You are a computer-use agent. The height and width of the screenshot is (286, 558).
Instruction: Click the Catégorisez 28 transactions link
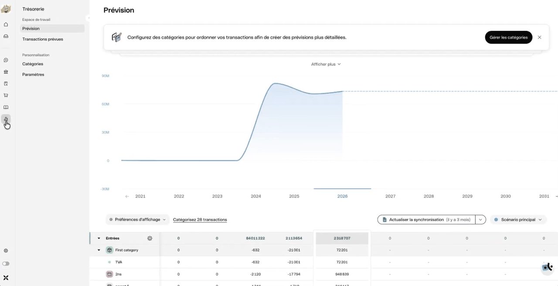pos(200,220)
